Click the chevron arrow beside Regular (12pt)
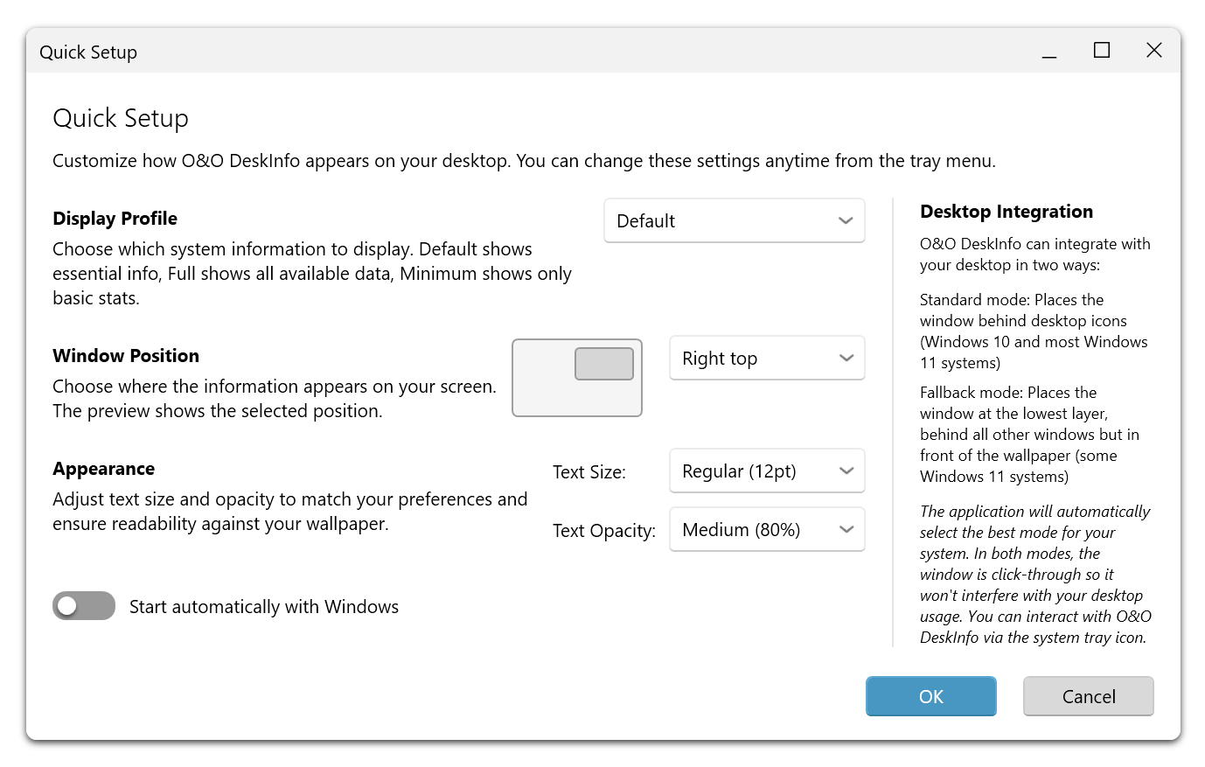1205x767 pixels. (846, 471)
